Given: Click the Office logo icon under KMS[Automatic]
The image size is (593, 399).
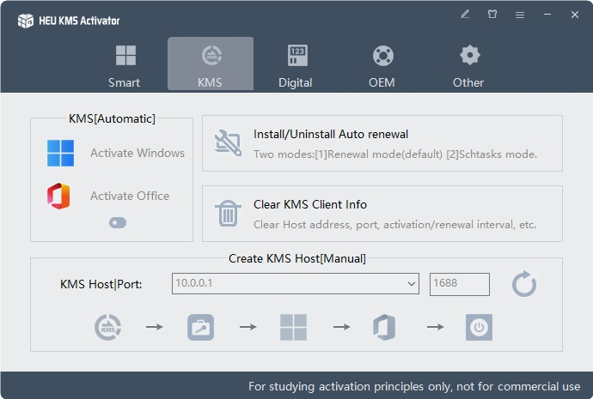Looking at the screenshot, I should [58, 196].
